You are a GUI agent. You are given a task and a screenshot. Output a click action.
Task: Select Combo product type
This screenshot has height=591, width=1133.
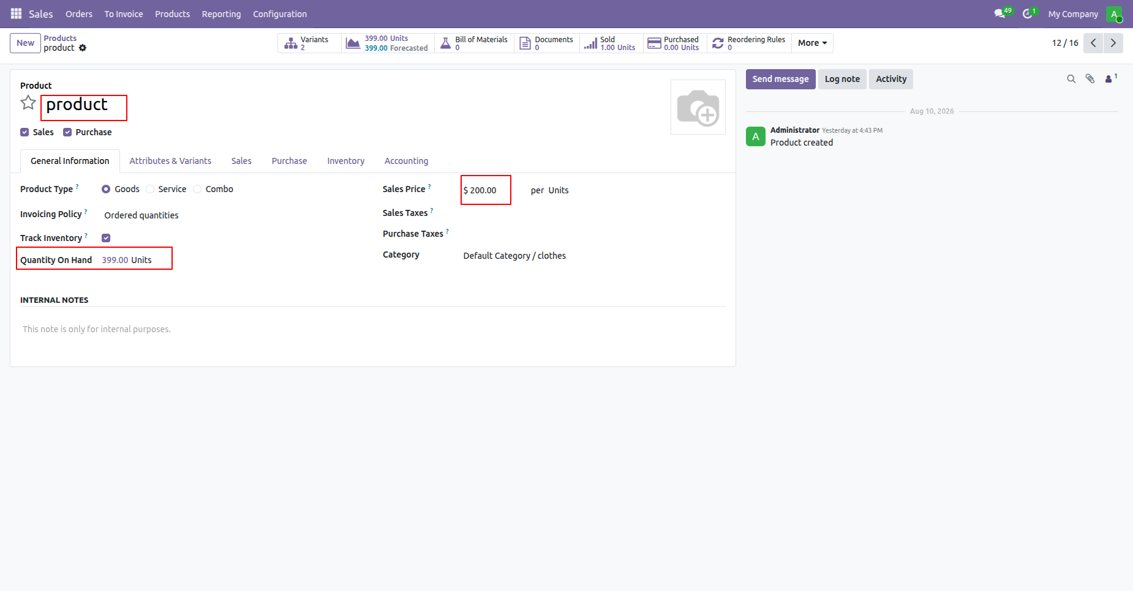[197, 189]
